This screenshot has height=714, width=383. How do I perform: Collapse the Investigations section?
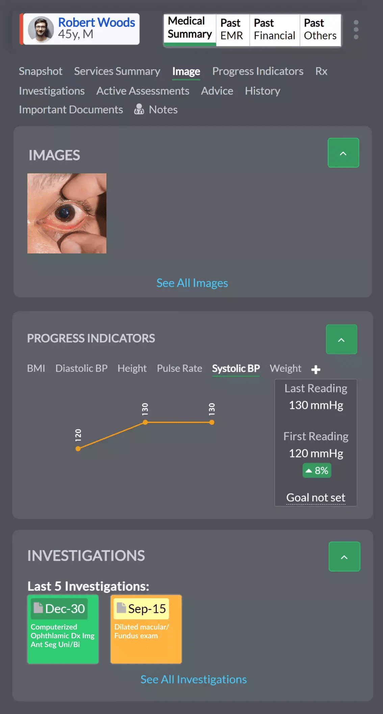[344, 557]
